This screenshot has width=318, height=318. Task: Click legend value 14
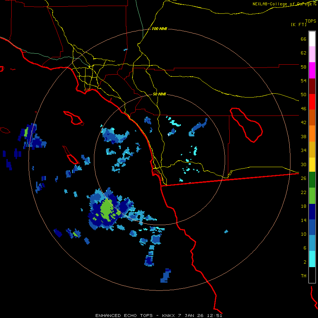pos(304,220)
